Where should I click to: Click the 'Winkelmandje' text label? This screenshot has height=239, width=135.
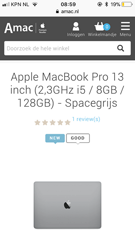(102, 35)
